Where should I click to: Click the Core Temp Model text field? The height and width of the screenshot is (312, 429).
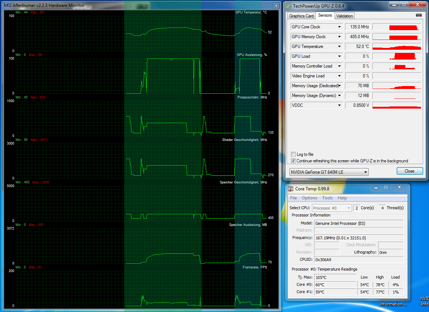tap(358, 223)
